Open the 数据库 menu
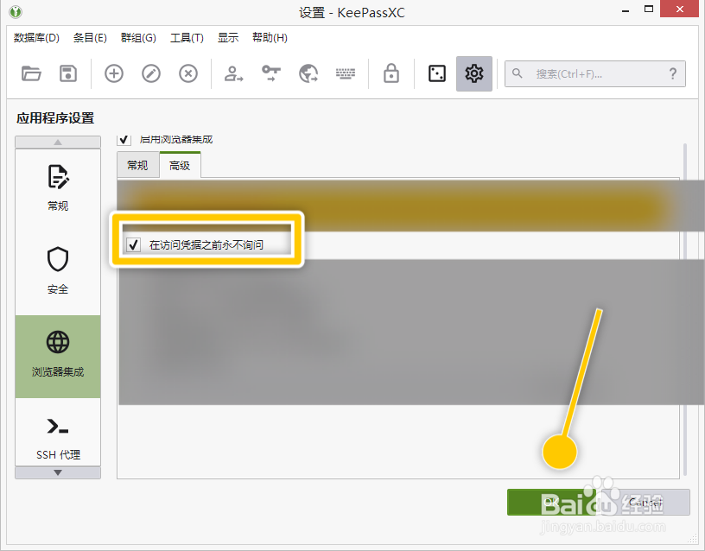The image size is (705, 551). pyautogui.click(x=36, y=37)
